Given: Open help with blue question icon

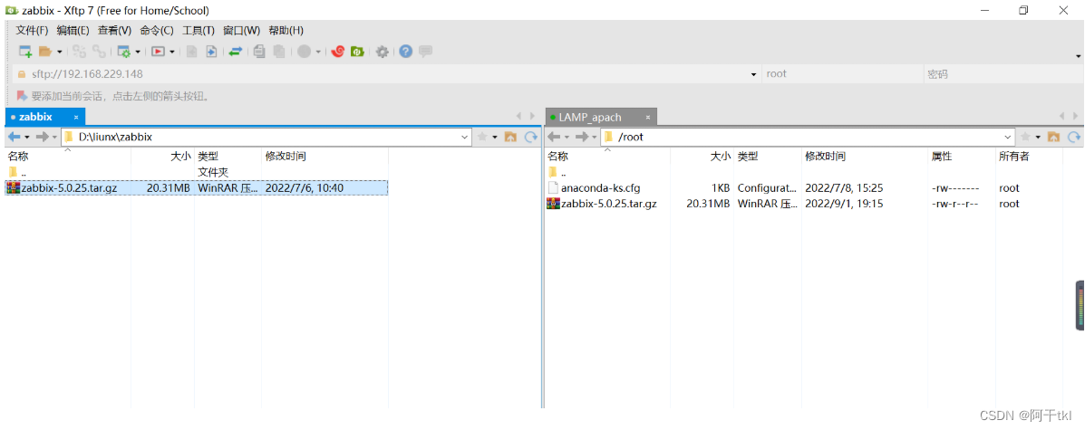Looking at the screenshot, I should click(406, 52).
